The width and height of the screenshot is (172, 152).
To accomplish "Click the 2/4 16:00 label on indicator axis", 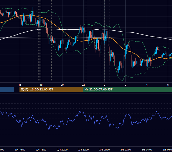I will coord(20,149).
